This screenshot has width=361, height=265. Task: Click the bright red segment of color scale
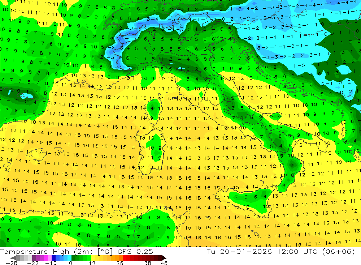pyautogui.click(x=125, y=258)
